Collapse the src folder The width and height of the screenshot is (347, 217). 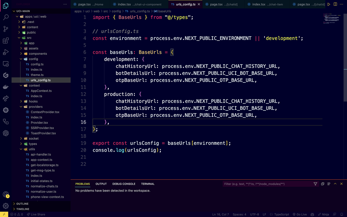(x=41, y=38)
